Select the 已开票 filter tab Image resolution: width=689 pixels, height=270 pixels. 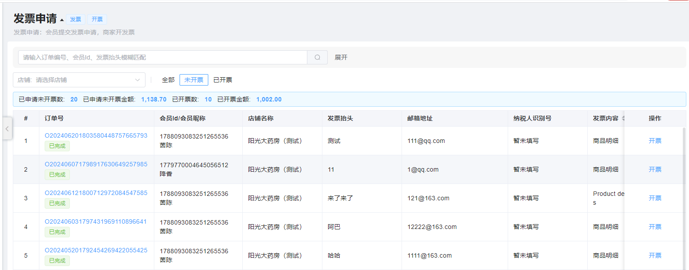(x=223, y=80)
